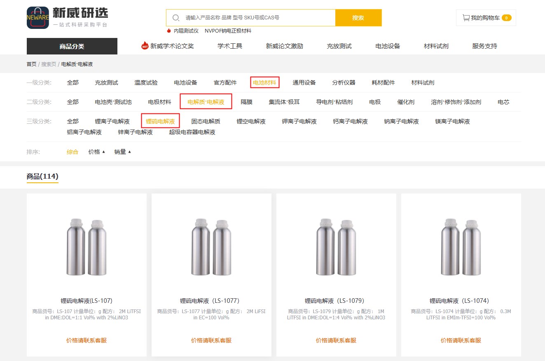
Task: Open 电池设备 in main navigation bar
Action: [x=388, y=46]
